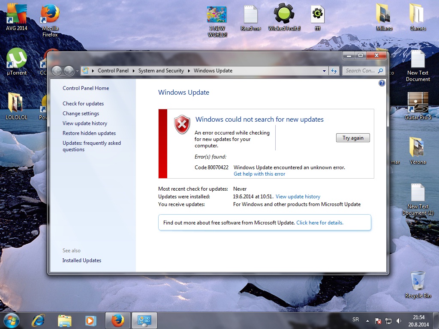Expand arrow after System and Security breadcrumb

pyautogui.click(x=189, y=71)
